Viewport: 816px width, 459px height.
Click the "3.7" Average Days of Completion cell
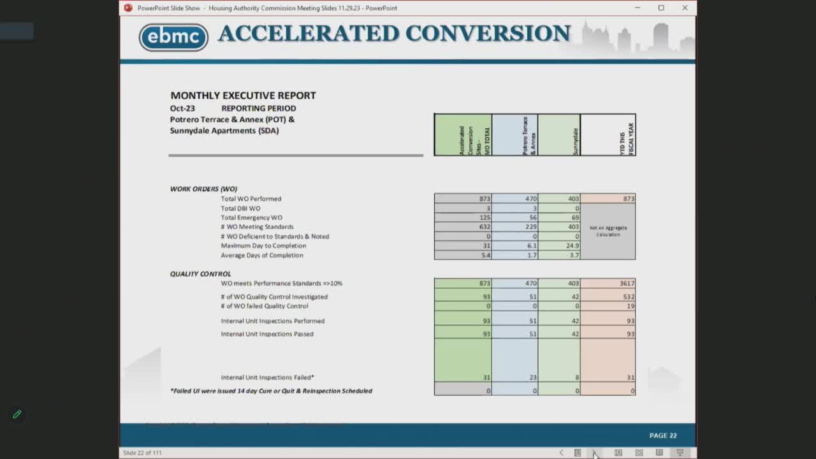[559, 255]
